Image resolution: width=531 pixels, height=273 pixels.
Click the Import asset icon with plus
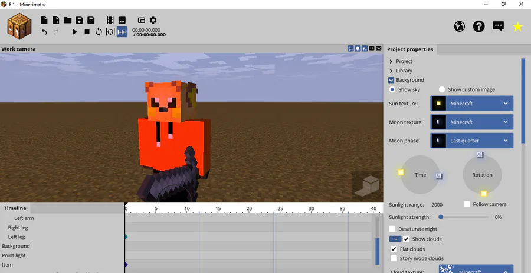[56, 20]
